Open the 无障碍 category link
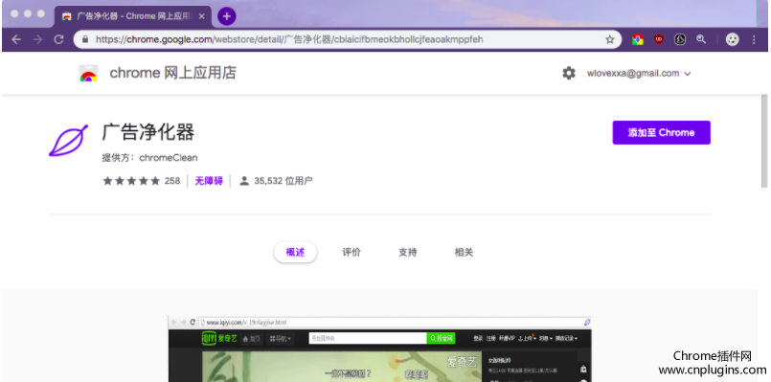 209,181
